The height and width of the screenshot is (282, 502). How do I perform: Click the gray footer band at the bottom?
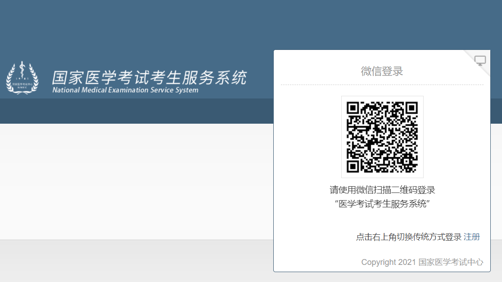point(135,261)
